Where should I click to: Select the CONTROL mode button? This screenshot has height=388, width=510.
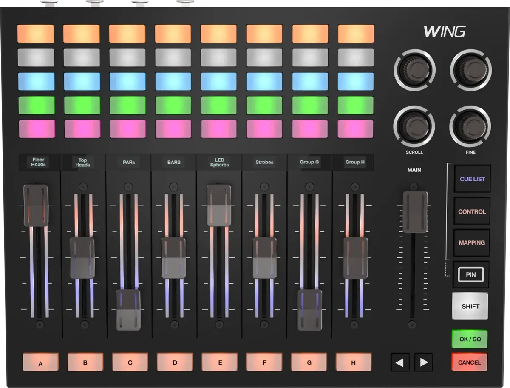click(x=472, y=211)
